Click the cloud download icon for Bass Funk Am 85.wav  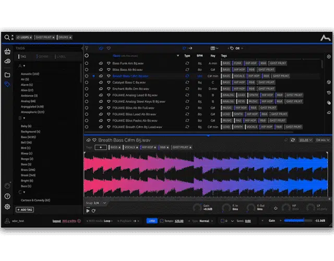(x=101, y=63)
